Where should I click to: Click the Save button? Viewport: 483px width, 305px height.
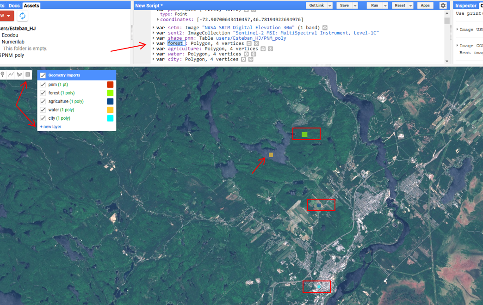[344, 6]
